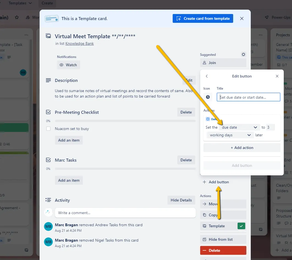Screen dimensions: 292x260
Task: Click the Activity section icon
Action: (x=48, y=200)
